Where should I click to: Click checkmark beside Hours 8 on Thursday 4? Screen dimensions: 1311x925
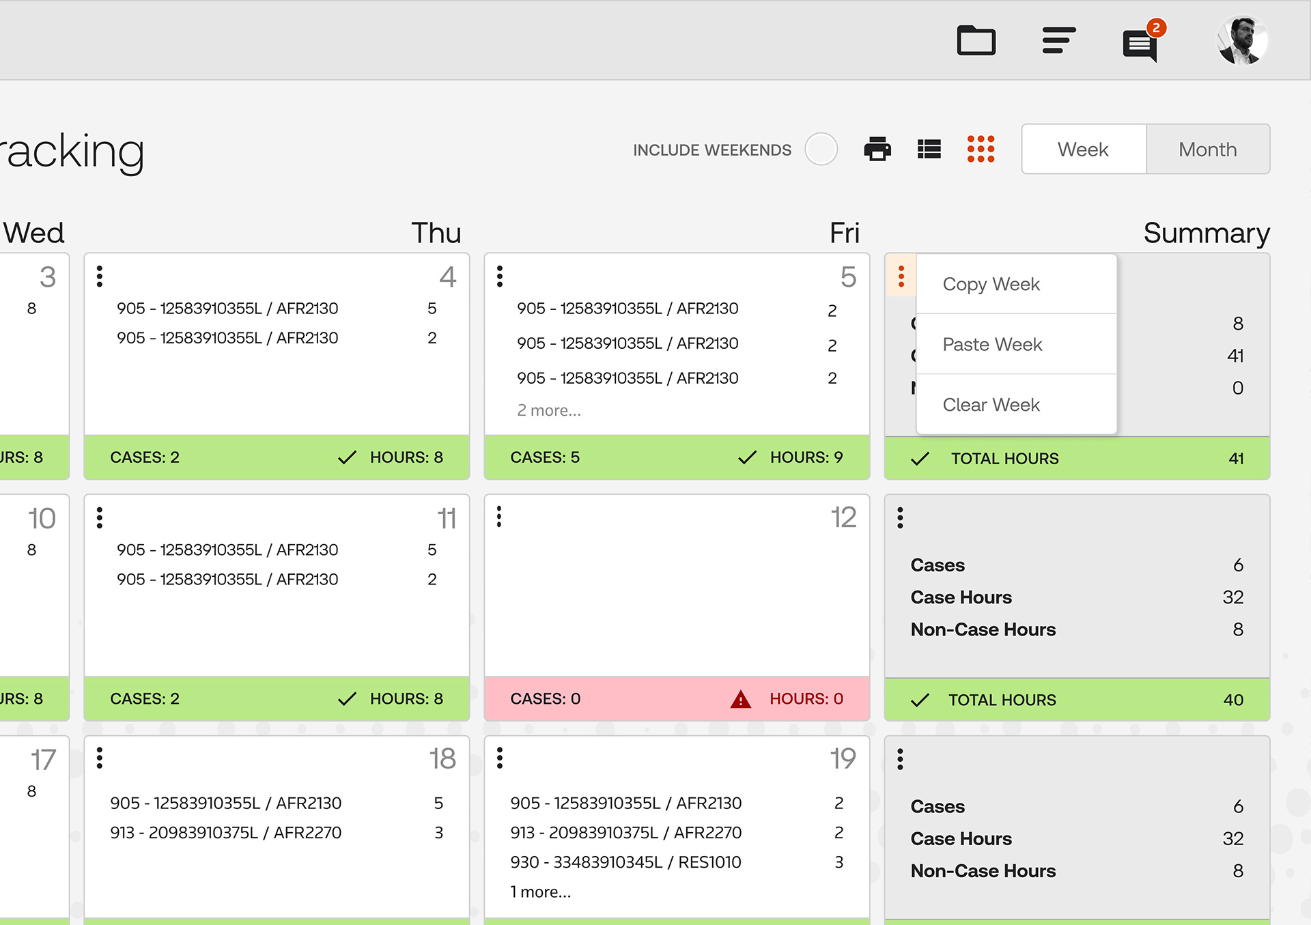(x=348, y=457)
